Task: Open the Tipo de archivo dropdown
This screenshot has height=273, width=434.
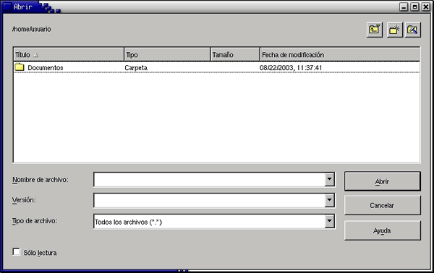Action: [x=329, y=221]
